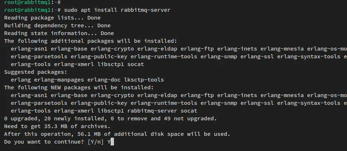Click the 'Building dependency tree... Done' line

pos(57,25)
